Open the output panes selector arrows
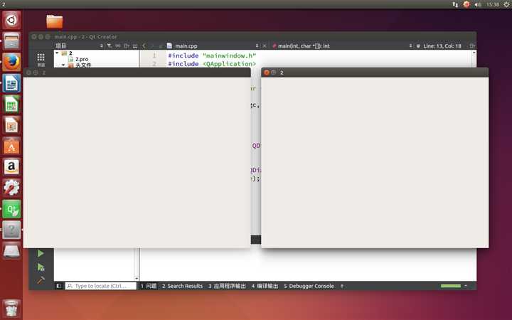Image resolution: width=512 pixels, height=320 pixels. tap(342, 286)
